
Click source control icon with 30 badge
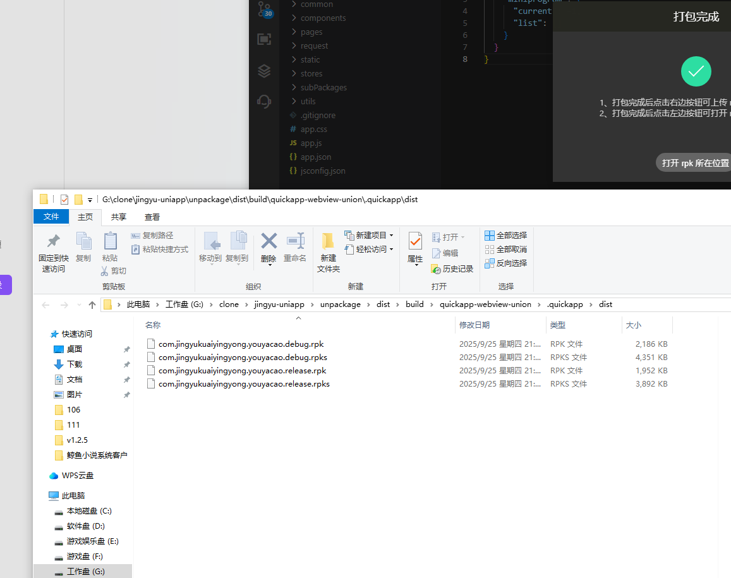264,9
